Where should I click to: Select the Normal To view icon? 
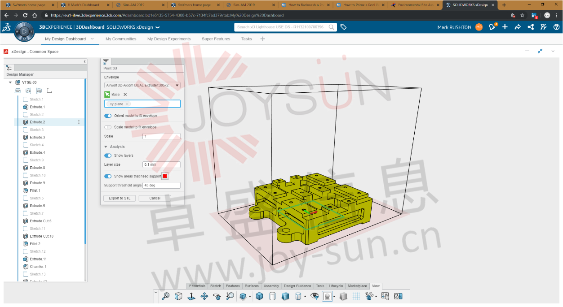coord(191,296)
